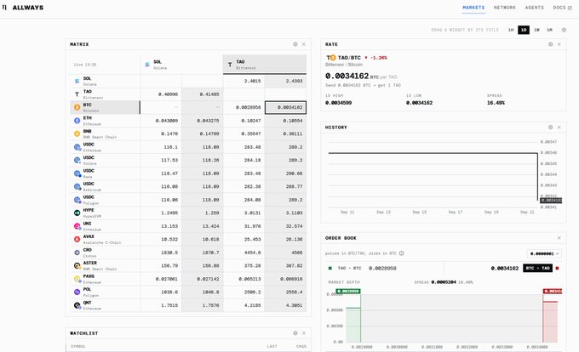This screenshot has width=579, height=352.
Task: Select the SOL Solana column header
Action: [181, 65]
